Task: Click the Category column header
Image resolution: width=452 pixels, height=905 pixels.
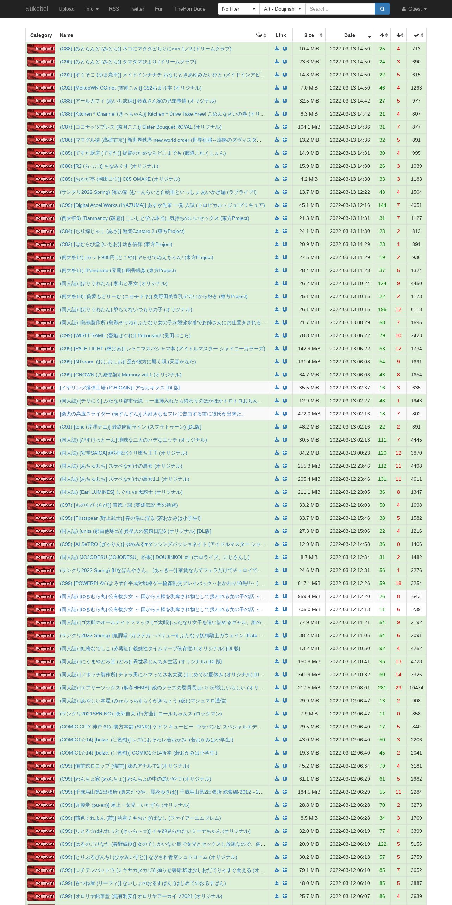Action: pos(41,35)
